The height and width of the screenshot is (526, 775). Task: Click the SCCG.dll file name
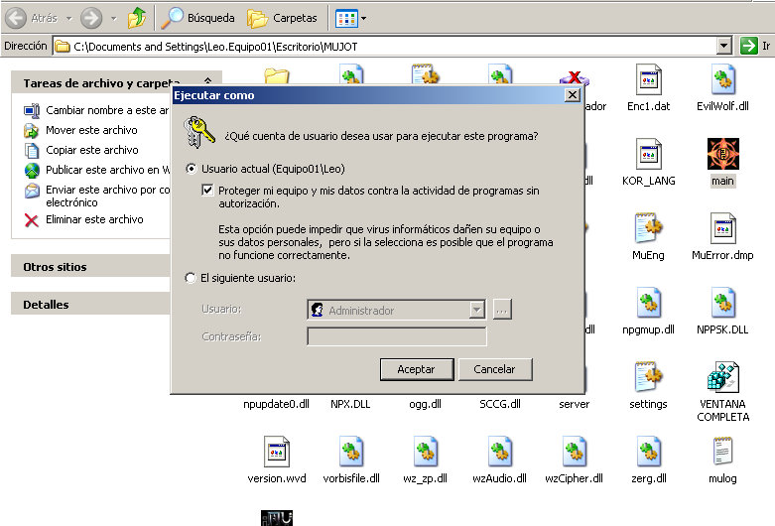pos(500,404)
